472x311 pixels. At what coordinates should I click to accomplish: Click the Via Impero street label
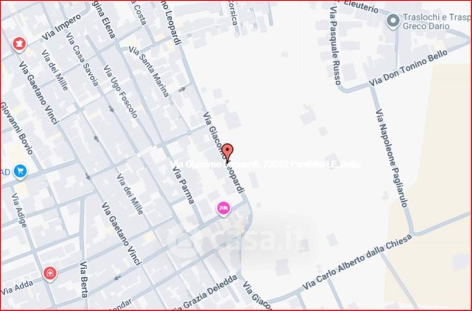(62, 27)
